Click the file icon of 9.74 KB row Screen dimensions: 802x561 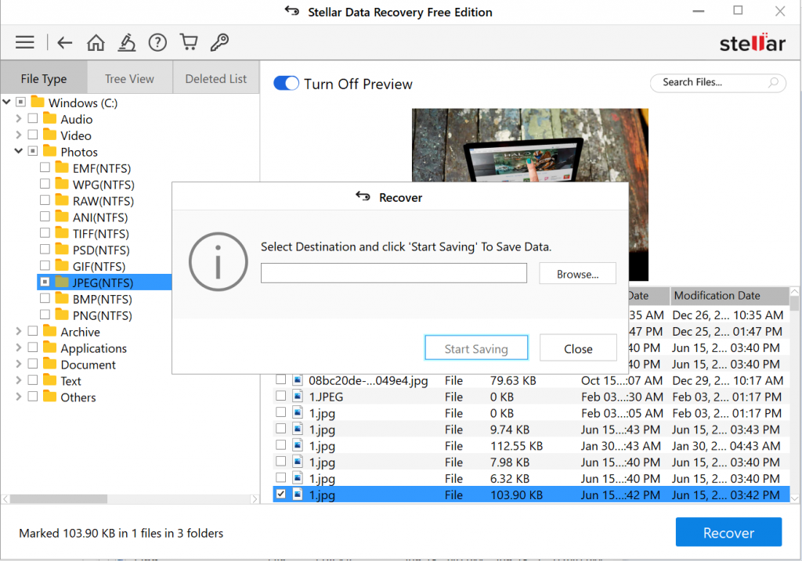tap(298, 429)
